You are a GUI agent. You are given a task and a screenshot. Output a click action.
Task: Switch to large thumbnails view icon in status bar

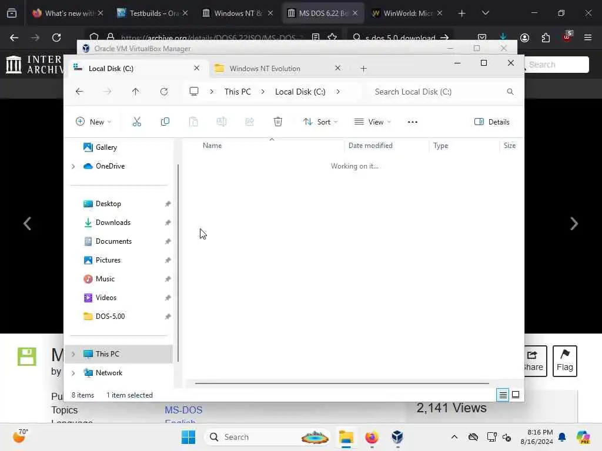(x=516, y=395)
